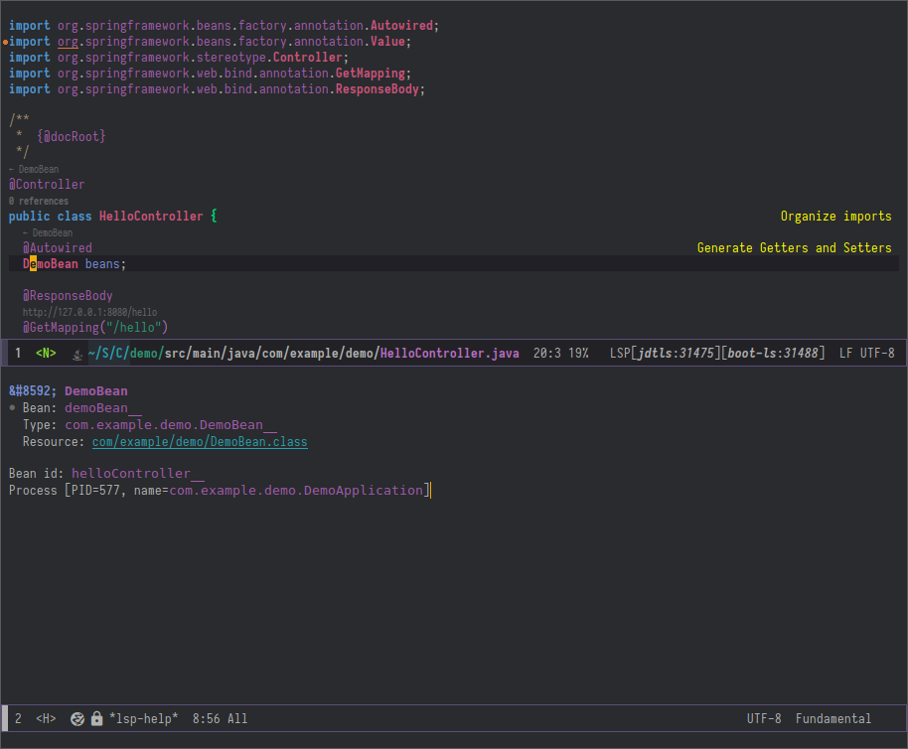Open the com/example/demo/DemoBean.class resource link

(x=200, y=442)
